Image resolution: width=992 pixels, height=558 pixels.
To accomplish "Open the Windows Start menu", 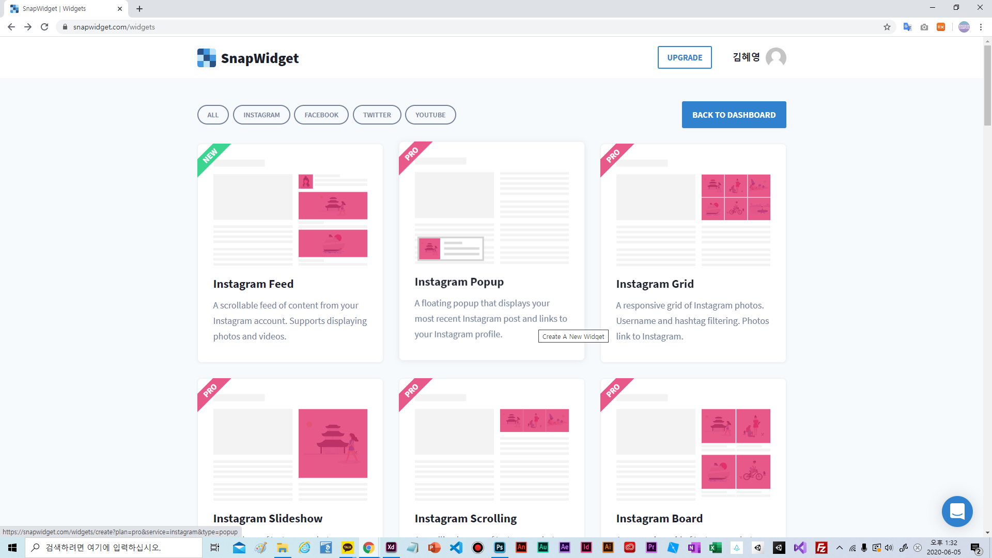I will coord(12,547).
